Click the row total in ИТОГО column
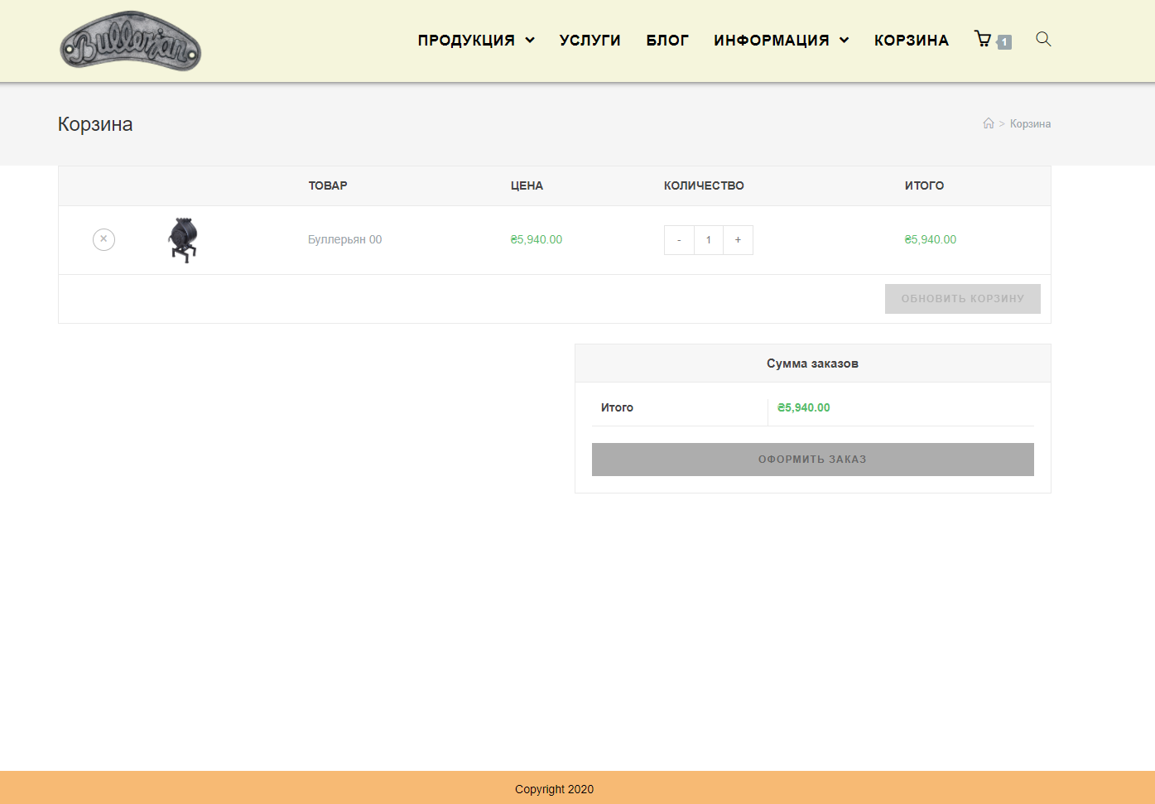Screen dimensions: 1155x804 coord(931,239)
